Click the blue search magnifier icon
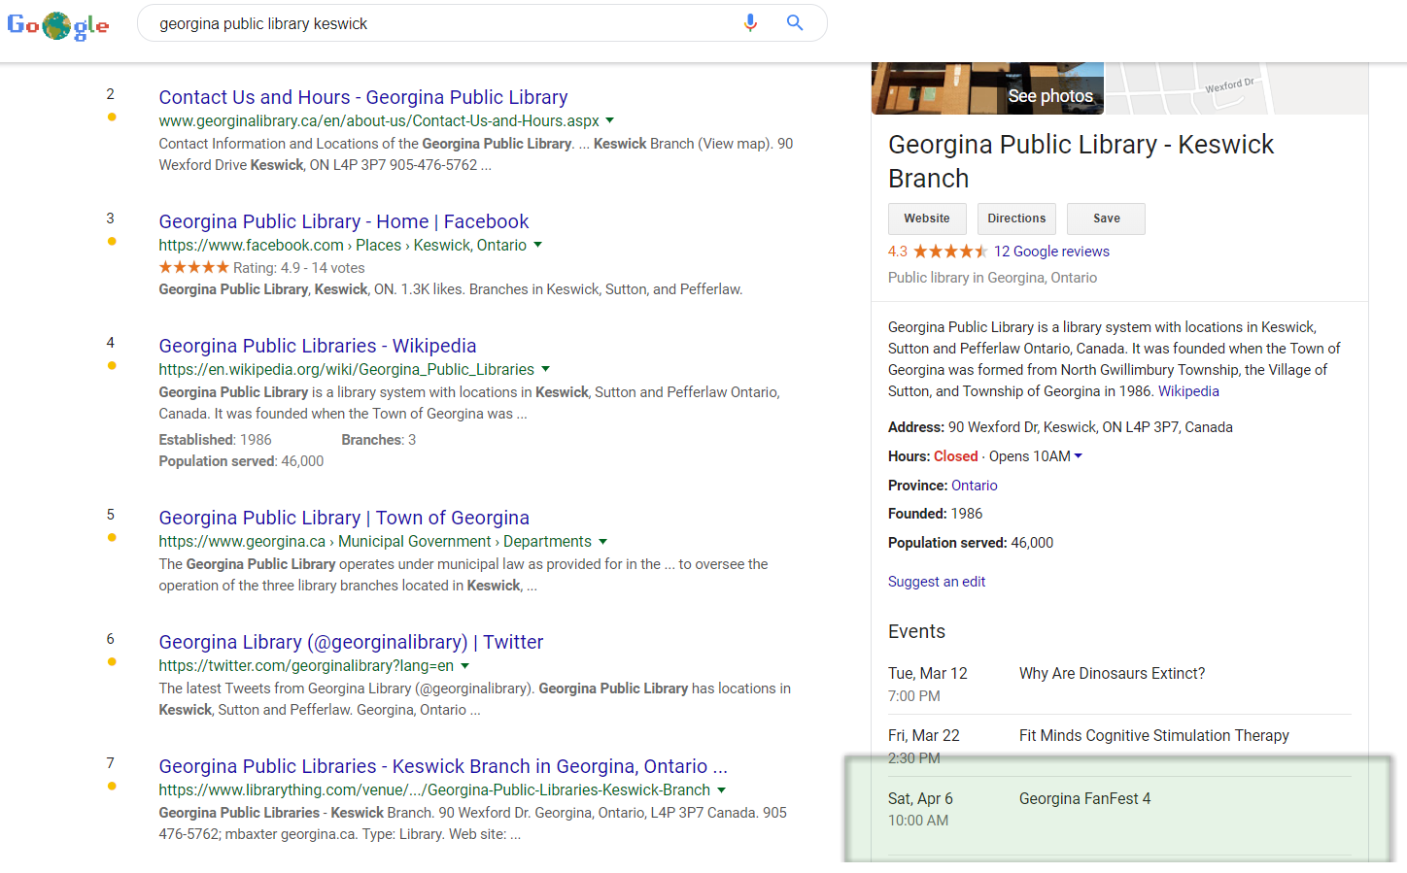Image resolution: width=1407 pixels, height=873 pixels. [x=795, y=23]
